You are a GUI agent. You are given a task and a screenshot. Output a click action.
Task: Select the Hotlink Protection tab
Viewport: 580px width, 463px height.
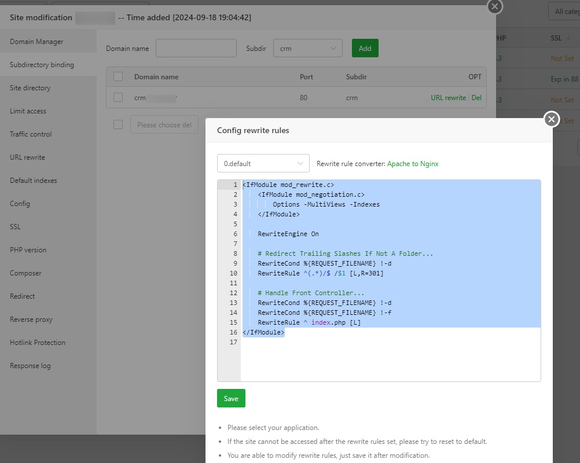38,343
